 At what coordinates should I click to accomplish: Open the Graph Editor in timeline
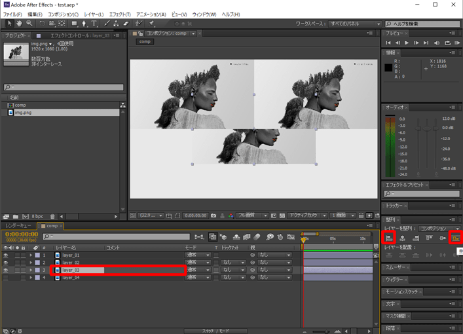click(291, 237)
